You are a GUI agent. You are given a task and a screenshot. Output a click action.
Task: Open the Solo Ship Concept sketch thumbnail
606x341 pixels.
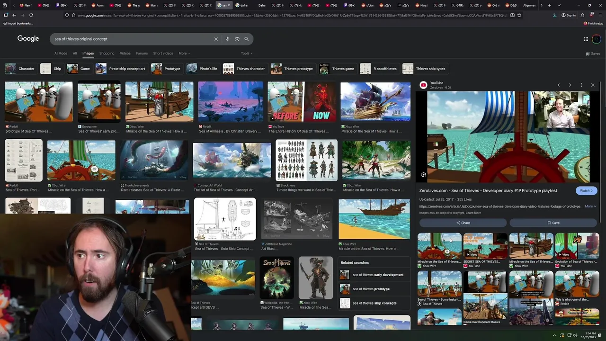(225, 219)
